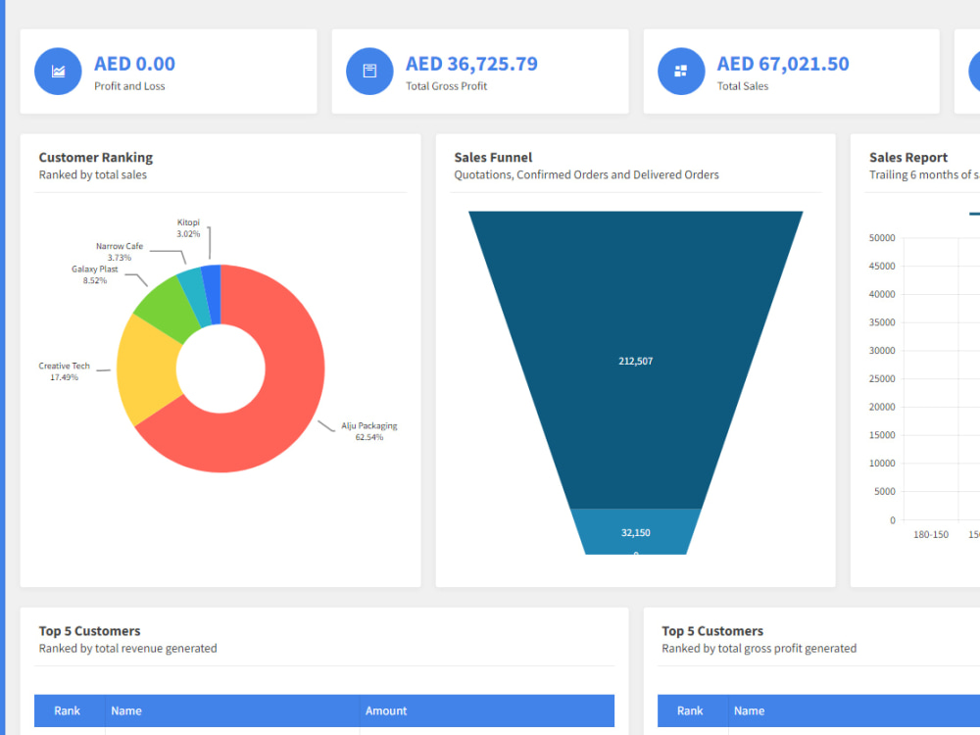
Task: Click the Profit and Loss chart icon
Action: [58, 72]
